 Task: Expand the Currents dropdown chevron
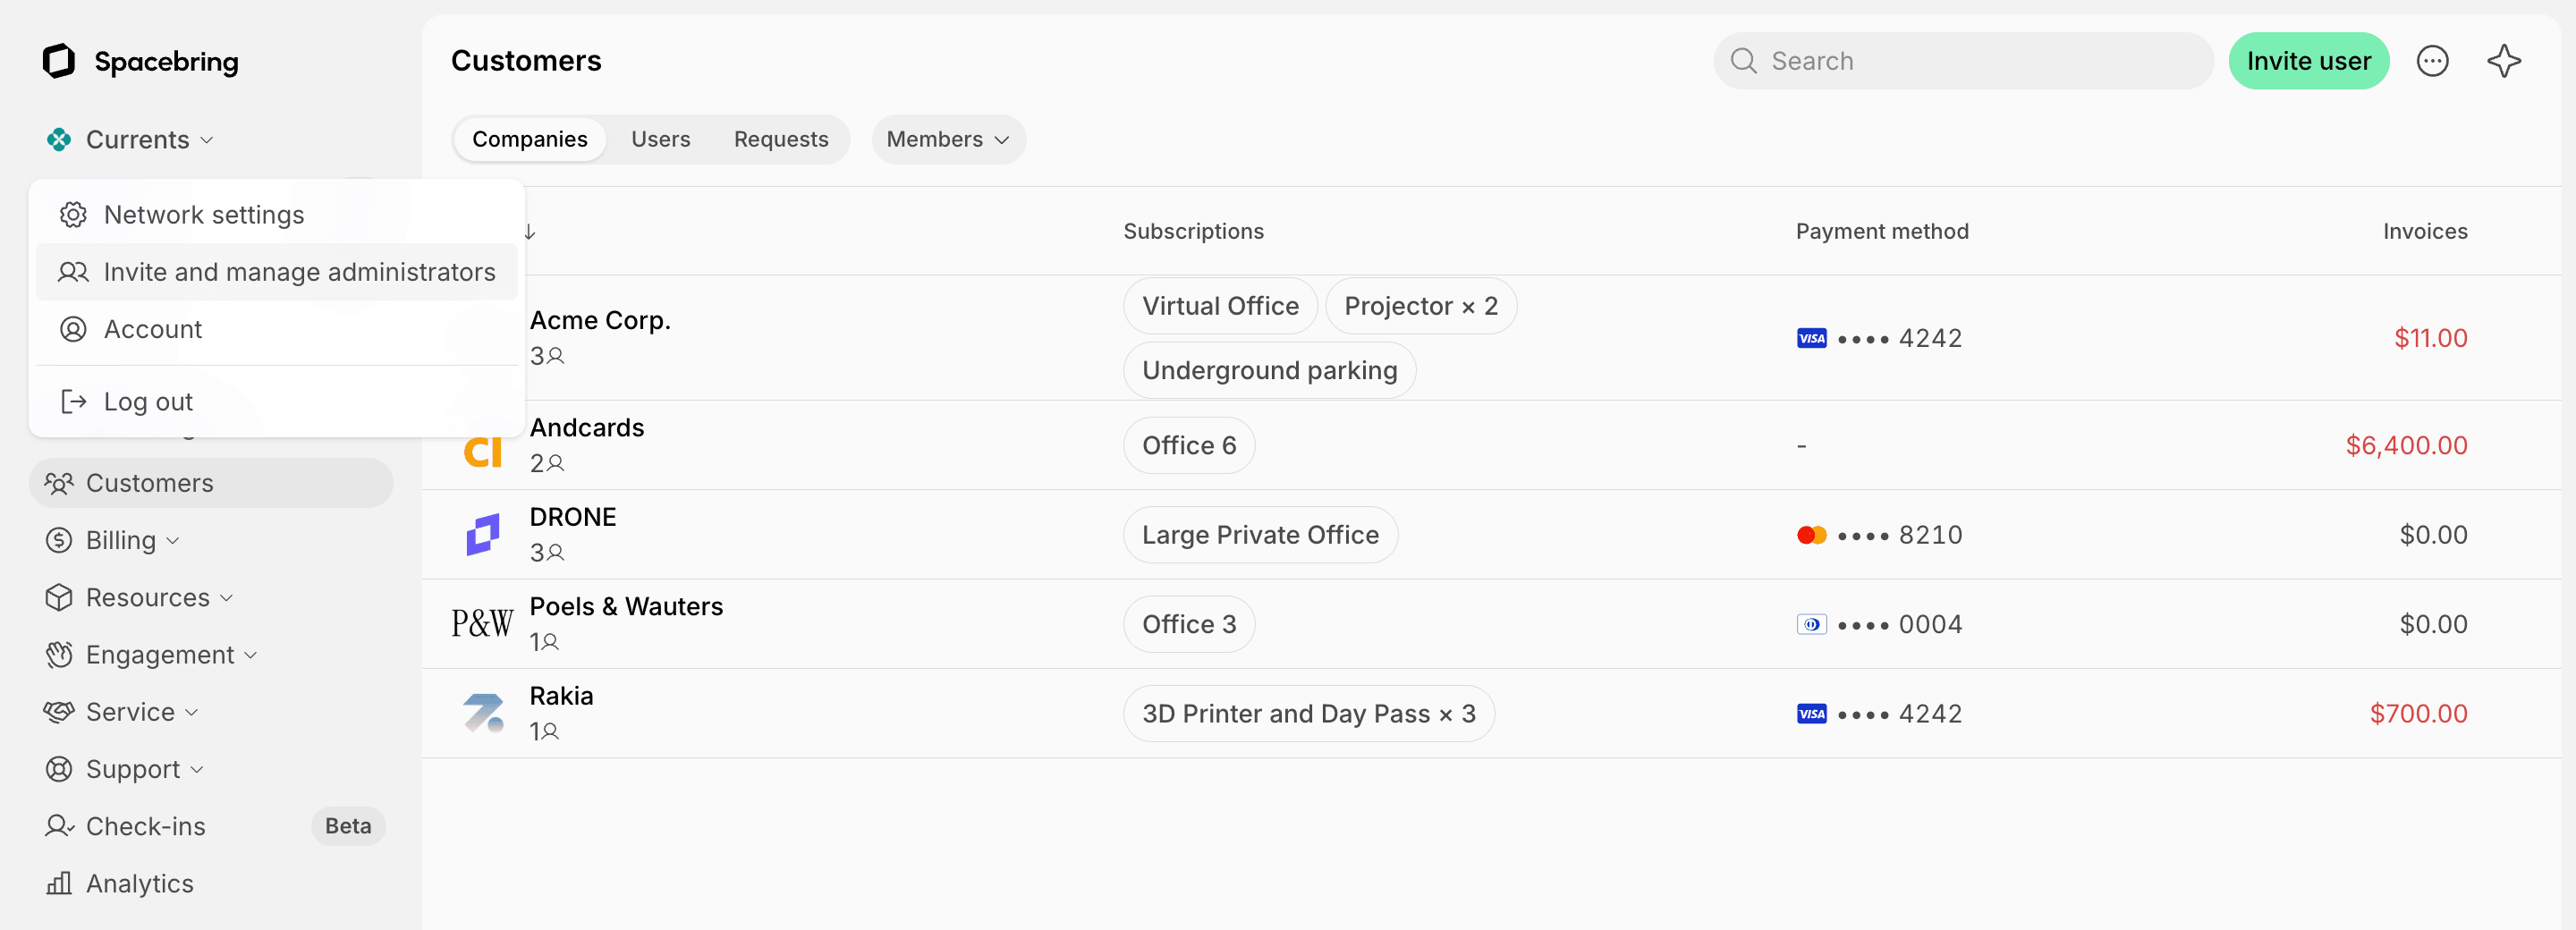207,140
